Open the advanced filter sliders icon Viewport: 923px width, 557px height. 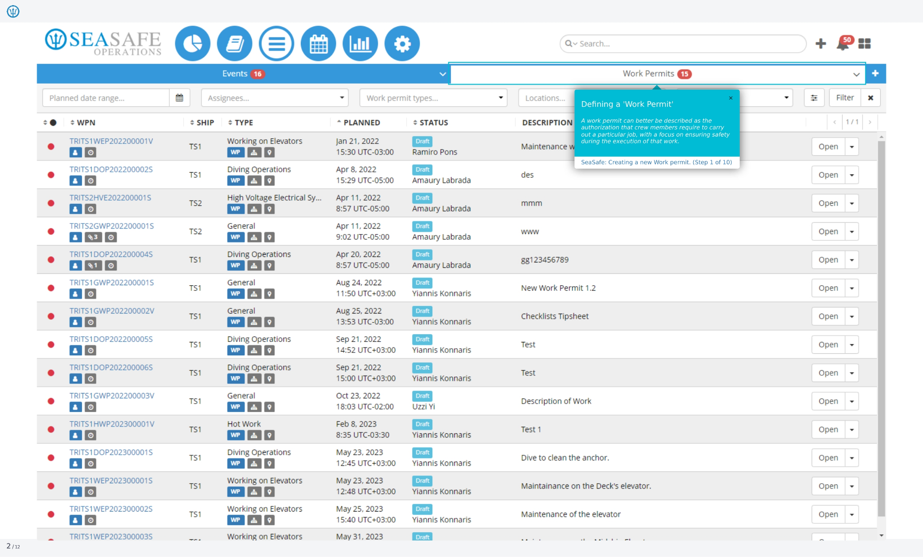point(814,98)
